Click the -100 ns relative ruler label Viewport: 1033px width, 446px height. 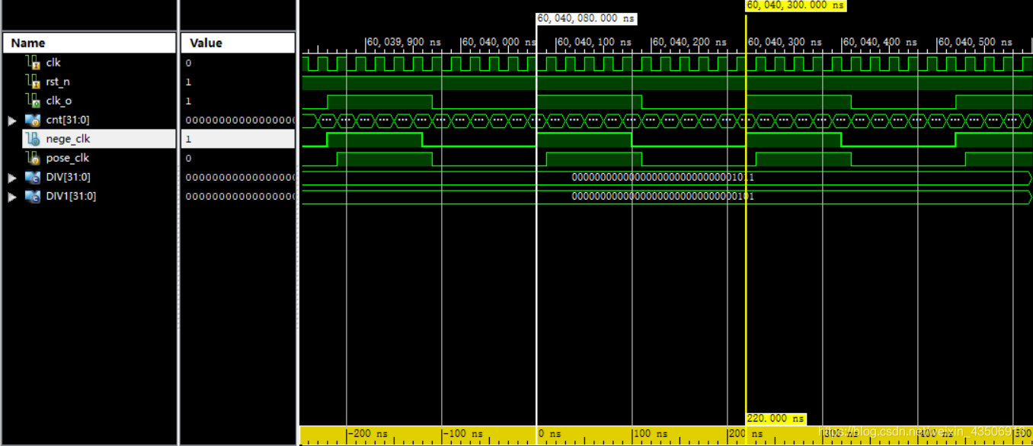pos(463,434)
